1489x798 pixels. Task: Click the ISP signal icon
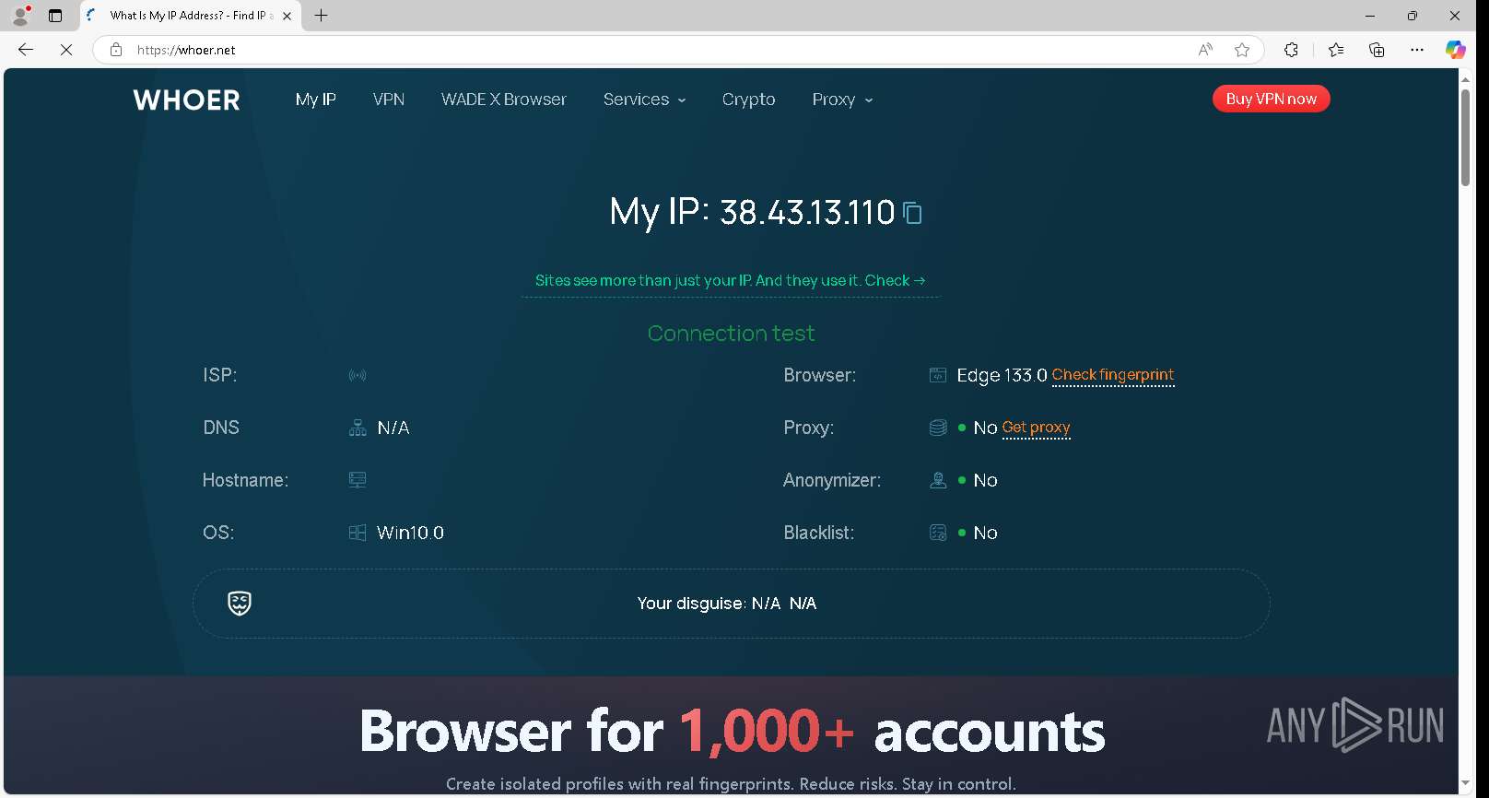pyautogui.click(x=358, y=375)
